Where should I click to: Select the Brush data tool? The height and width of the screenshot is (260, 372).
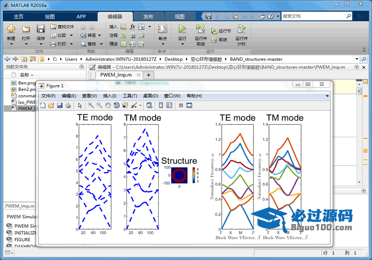pos(134,106)
